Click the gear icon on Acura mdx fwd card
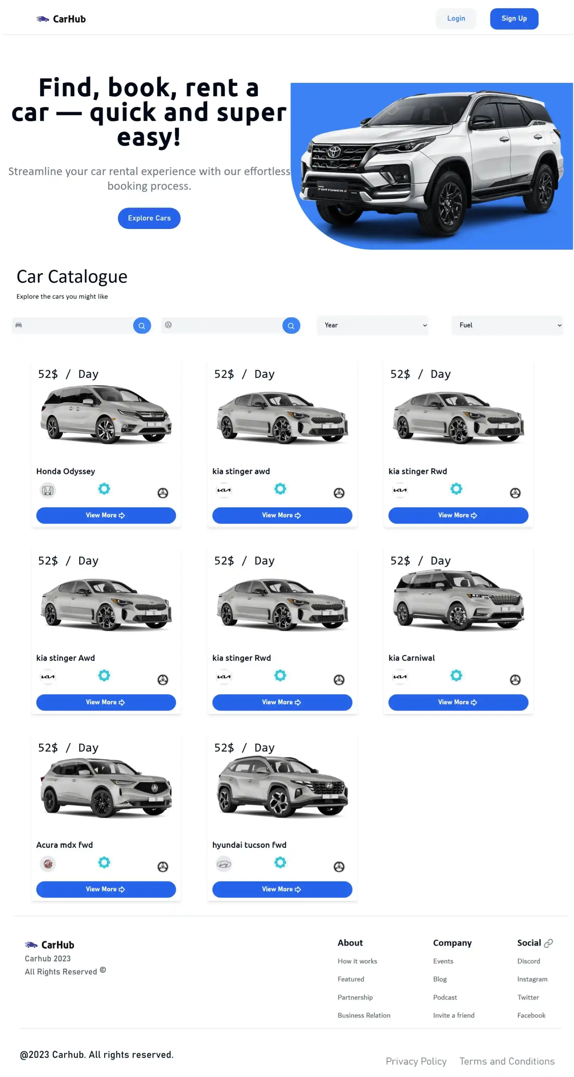This screenshot has width=574, height=1077. pos(104,862)
